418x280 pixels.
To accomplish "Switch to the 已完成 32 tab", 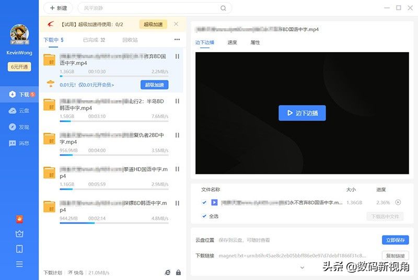I will 94,40.
